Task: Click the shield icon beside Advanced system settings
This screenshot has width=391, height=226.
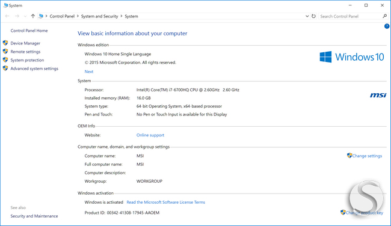Action: coord(5,69)
